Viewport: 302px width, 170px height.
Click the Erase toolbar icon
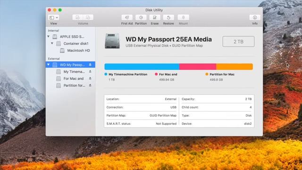click(155, 17)
